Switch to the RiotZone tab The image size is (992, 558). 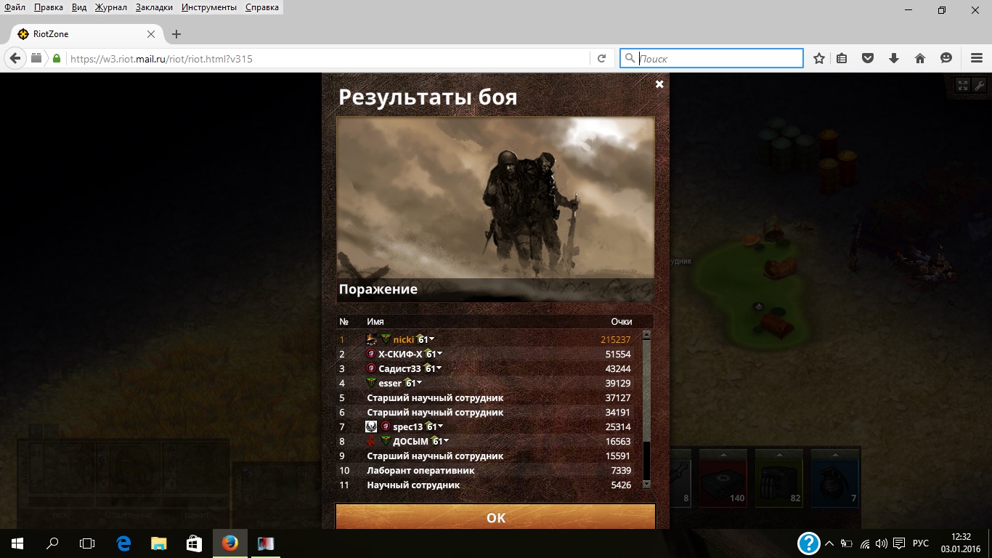87,33
